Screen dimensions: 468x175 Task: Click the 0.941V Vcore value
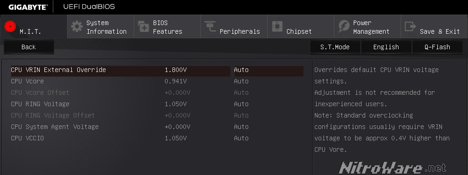pos(176,81)
